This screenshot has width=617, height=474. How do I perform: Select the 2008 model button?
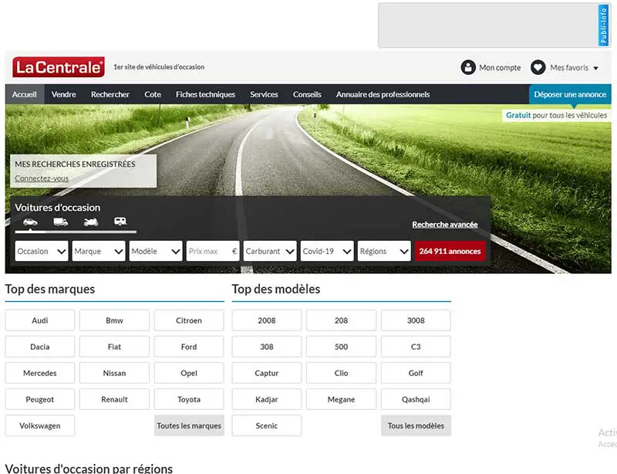coord(267,320)
